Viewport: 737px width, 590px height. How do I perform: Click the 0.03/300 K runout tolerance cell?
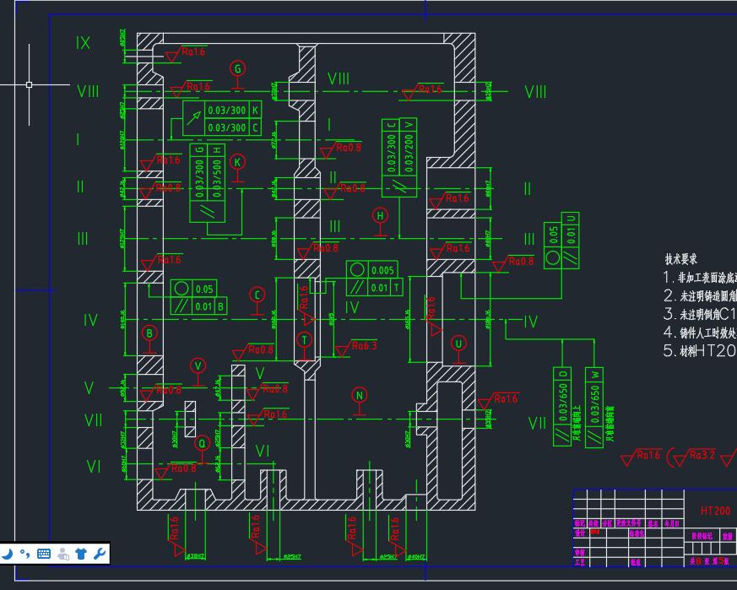pos(233,111)
